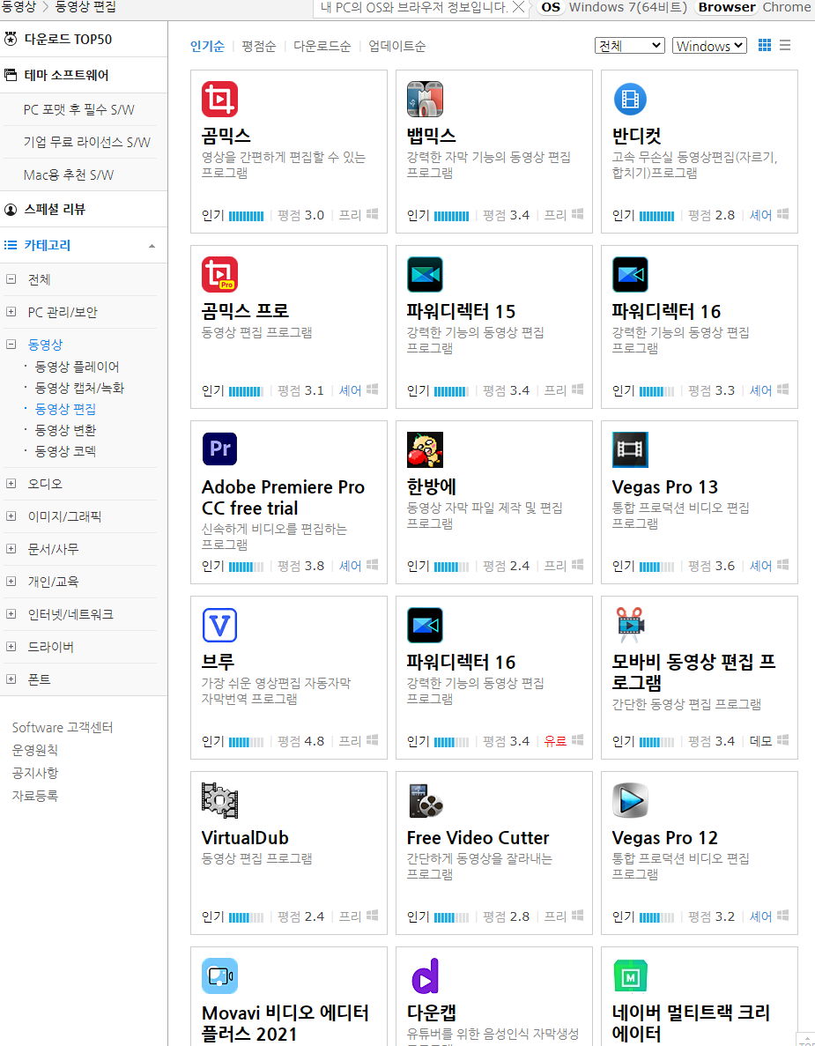Open 기업 무료 라이선스 S/W
The image size is (815, 1046).
pyautogui.click(x=86, y=142)
